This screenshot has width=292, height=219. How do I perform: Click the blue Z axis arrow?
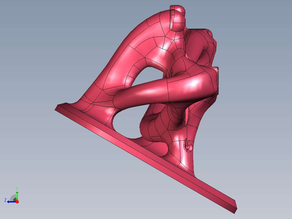[x=11, y=202]
